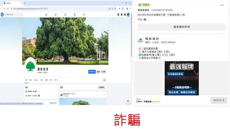Click the 簡介 section heading

[x=27, y=87]
